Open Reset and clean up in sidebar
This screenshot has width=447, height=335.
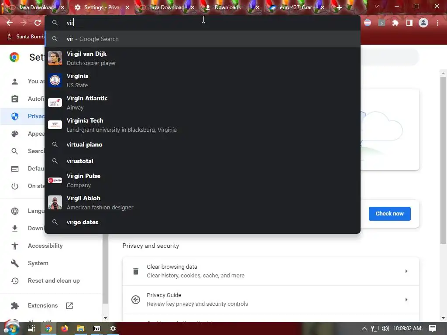(x=54, y=280)
